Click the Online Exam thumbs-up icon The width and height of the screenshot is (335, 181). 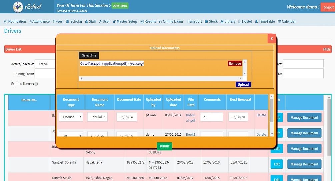160,22
